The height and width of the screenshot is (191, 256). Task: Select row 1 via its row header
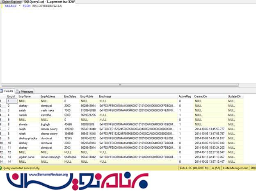[x=3, y=101]
